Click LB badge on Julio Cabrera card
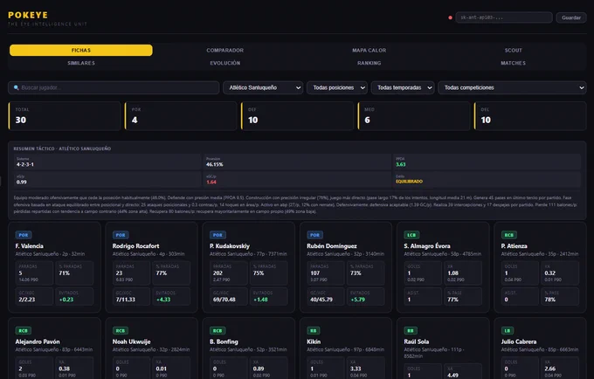Screen dimensions: 594x379 [508, 331]
